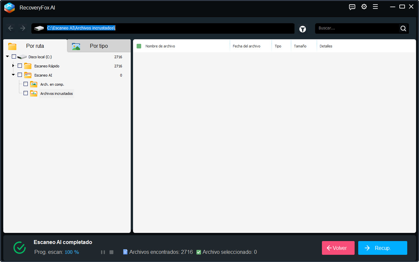Open the hamburger menu

click(x=376, y=7)
